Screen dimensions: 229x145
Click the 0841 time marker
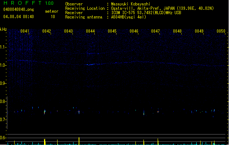click(25, 31)
